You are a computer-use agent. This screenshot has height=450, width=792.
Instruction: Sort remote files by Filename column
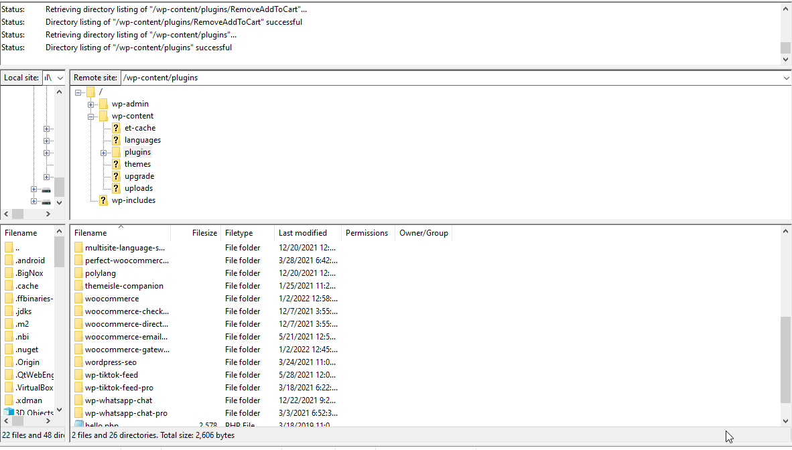coord(120,233)
